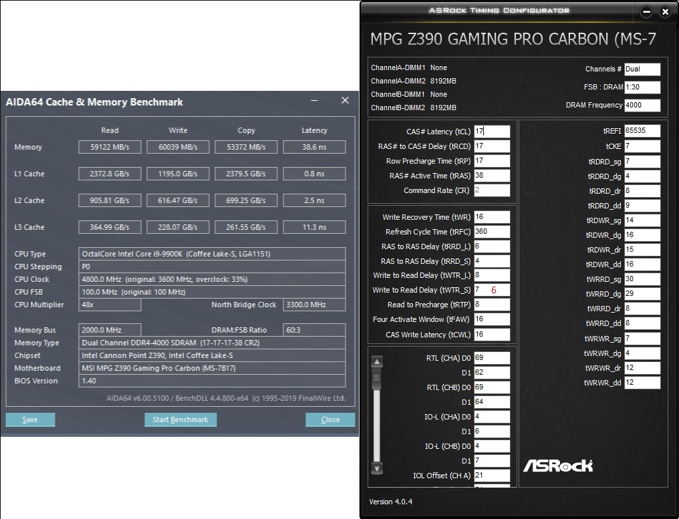Click the tWTR_L field

click(x=492, y=275)
